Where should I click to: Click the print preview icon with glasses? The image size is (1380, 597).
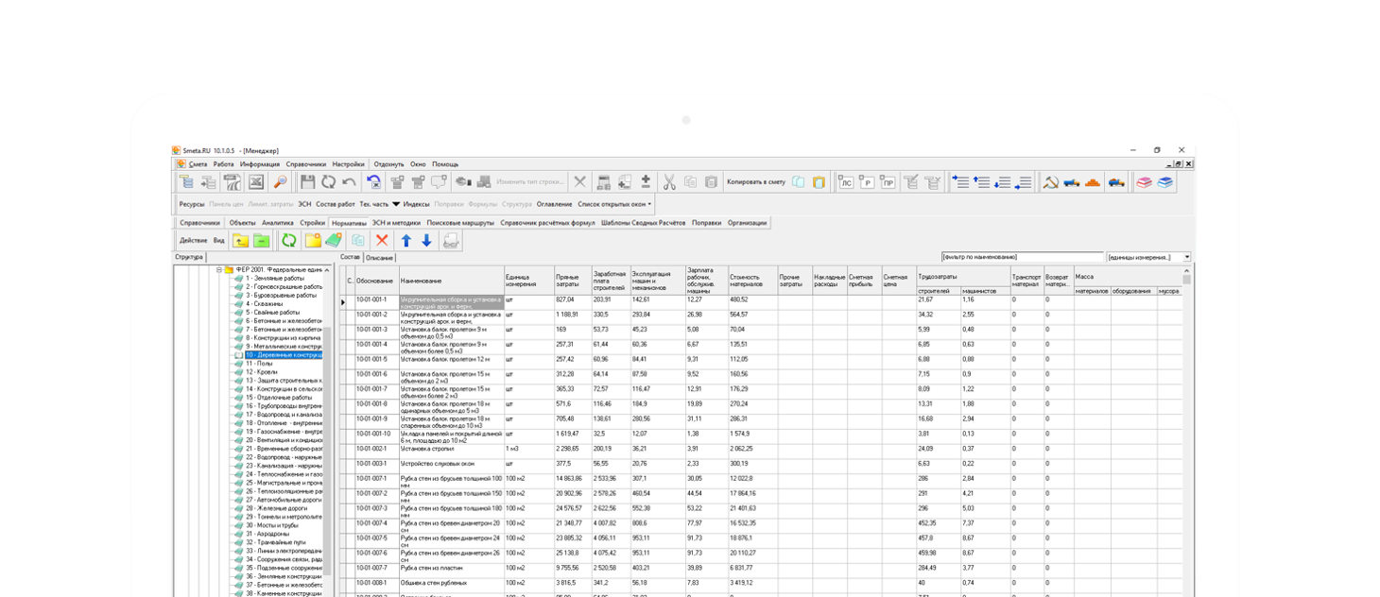451,241
